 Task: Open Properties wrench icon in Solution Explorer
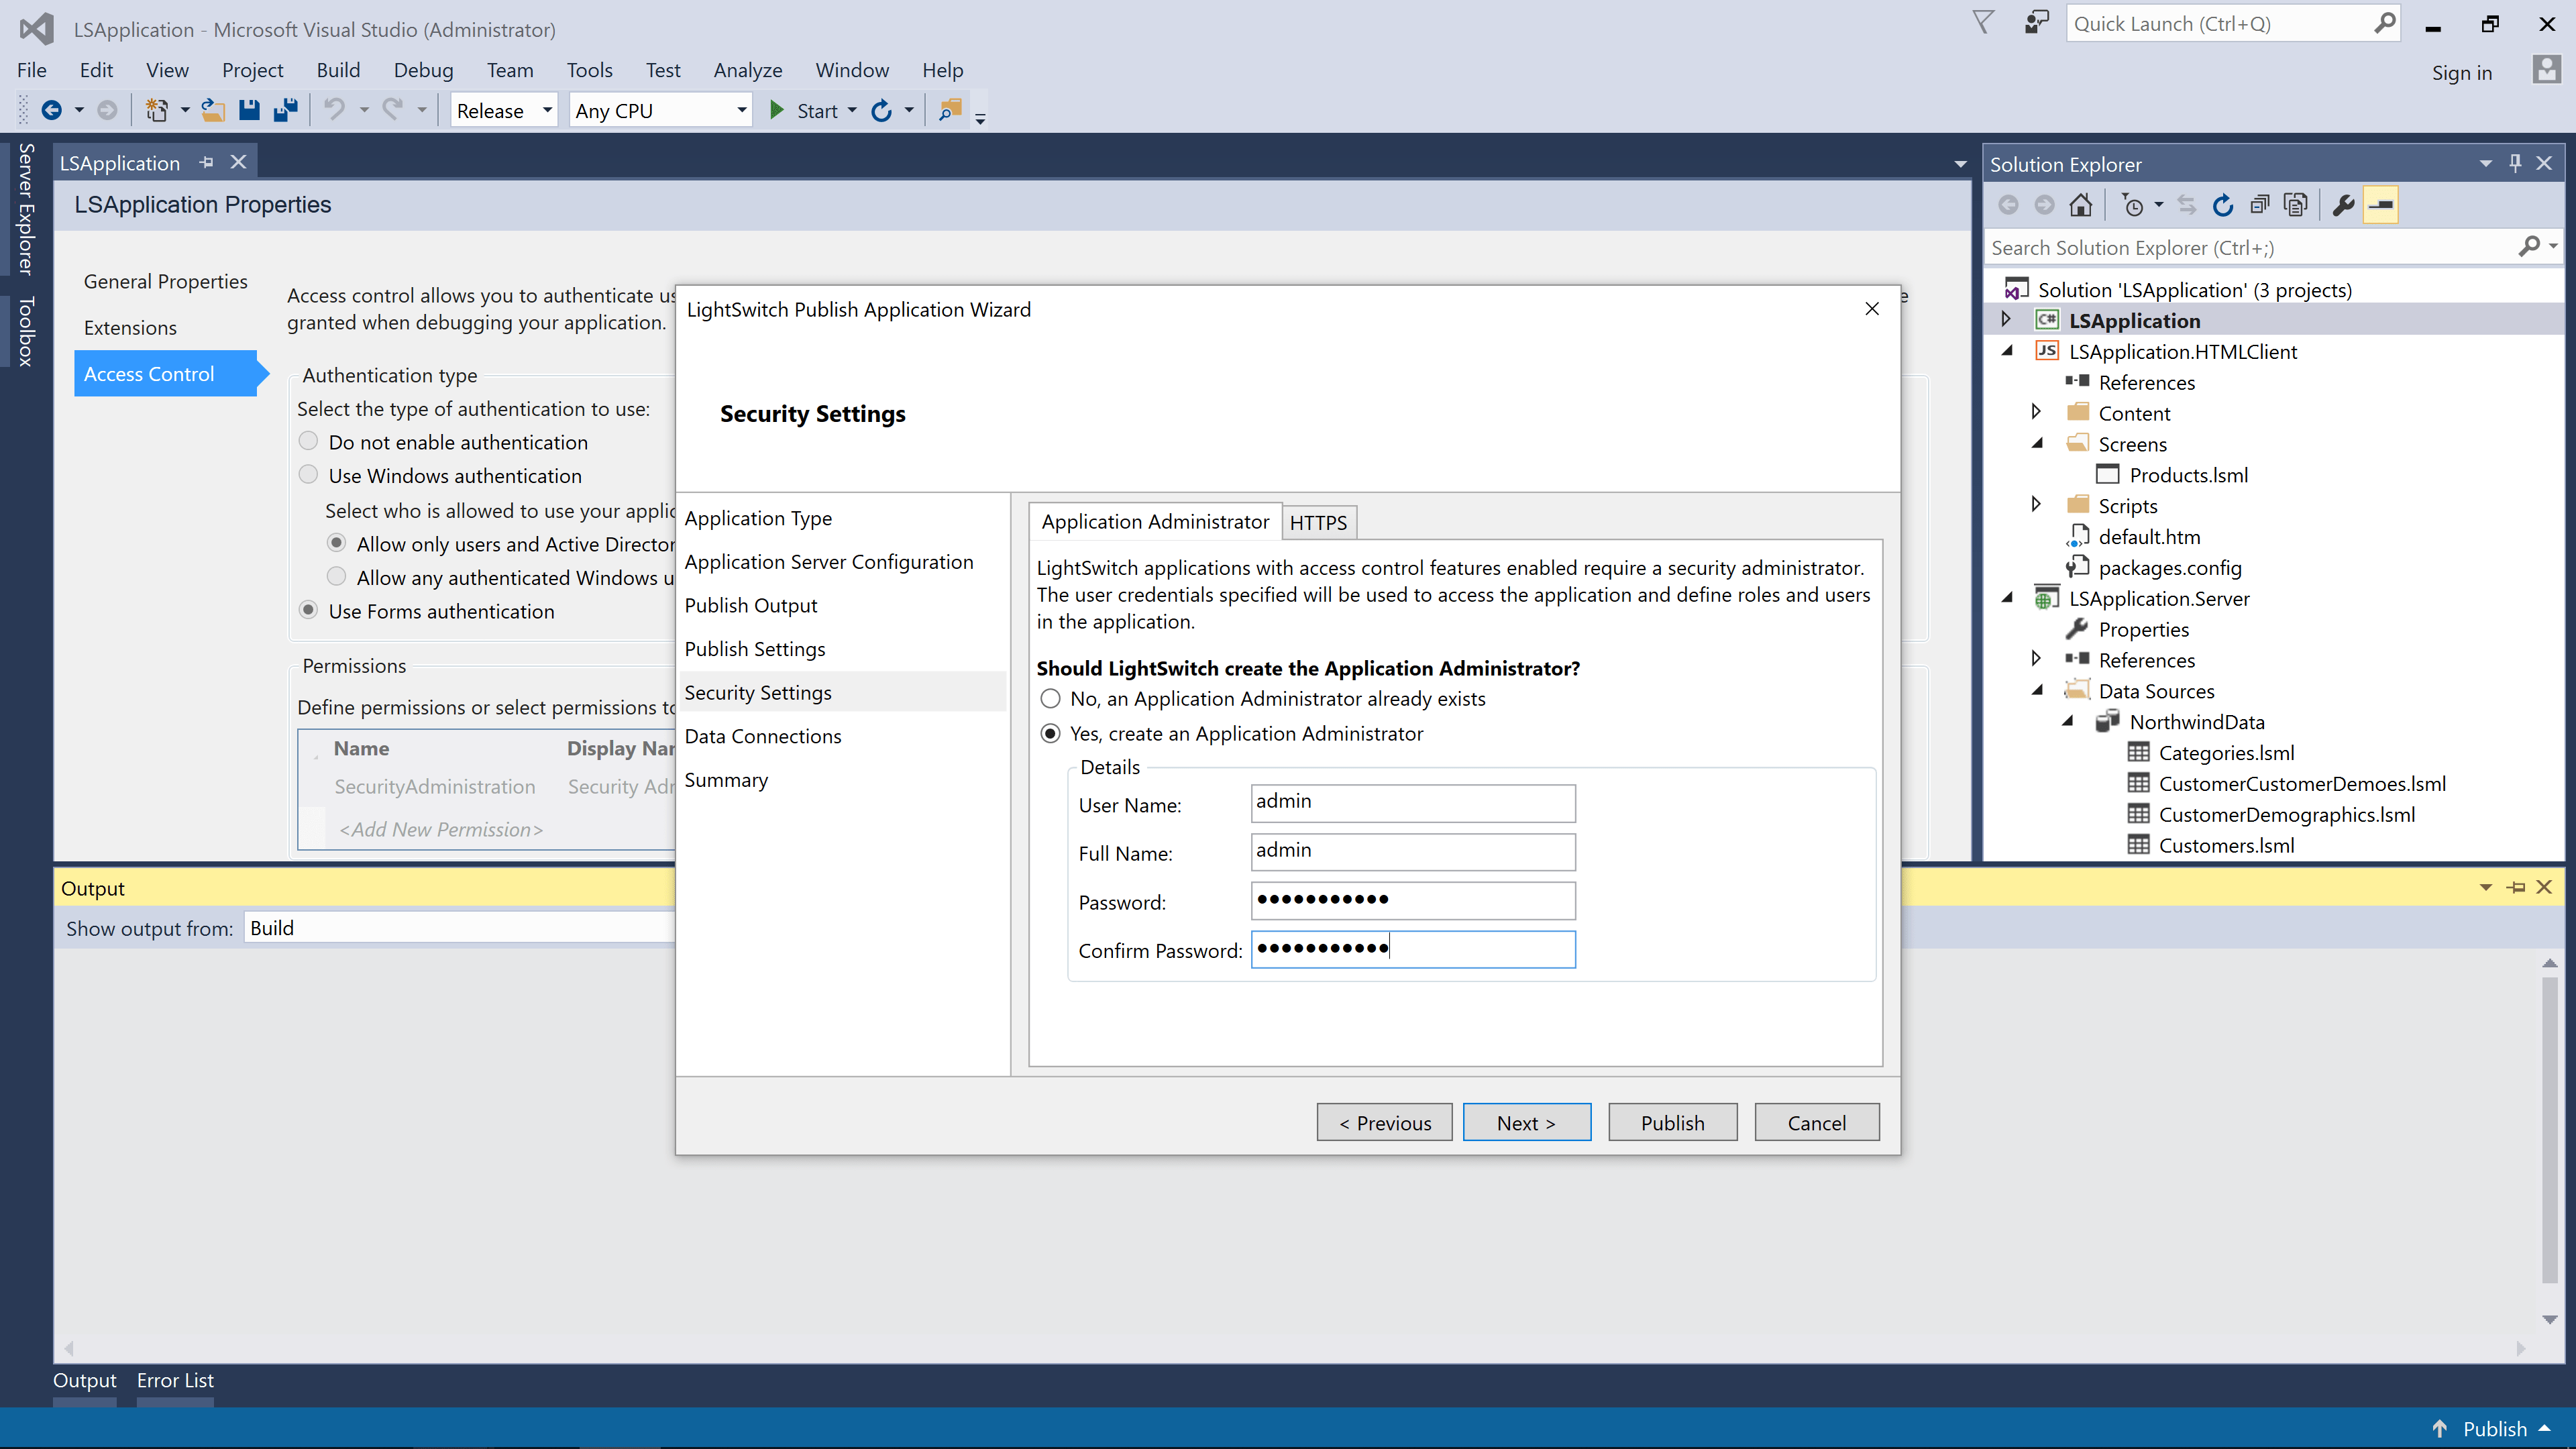pyautogui.click(x=2343, y=205)
